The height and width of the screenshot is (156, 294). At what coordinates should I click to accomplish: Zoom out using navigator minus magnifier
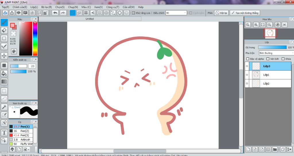[269, 25]
